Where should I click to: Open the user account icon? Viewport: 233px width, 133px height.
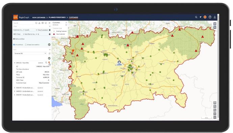215,17
